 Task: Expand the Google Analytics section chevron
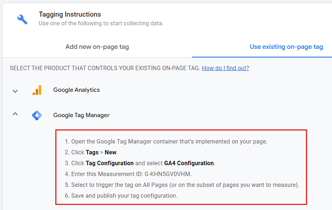click(x=15, y=91)
